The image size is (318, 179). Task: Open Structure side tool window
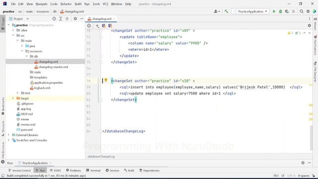coord(3,129)
